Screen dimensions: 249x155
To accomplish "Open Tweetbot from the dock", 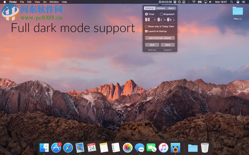I will [175, 148].
